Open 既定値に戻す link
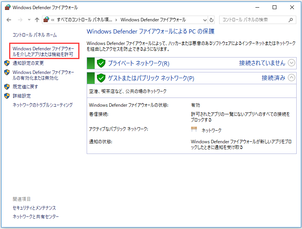The width and height of the screenshot is (302, 229). [25, 87]
